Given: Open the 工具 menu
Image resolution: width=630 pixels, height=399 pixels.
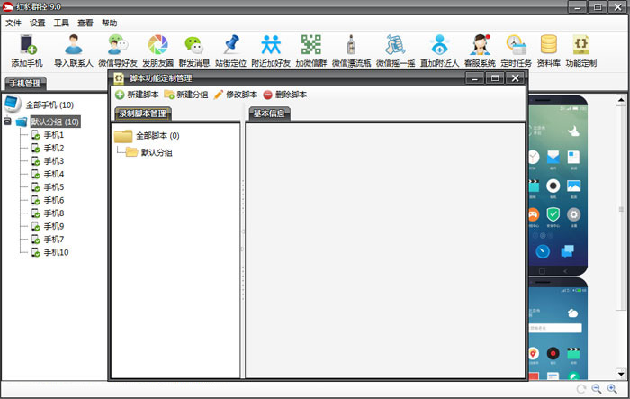Looking at the screenshot, I should [61, 23].
